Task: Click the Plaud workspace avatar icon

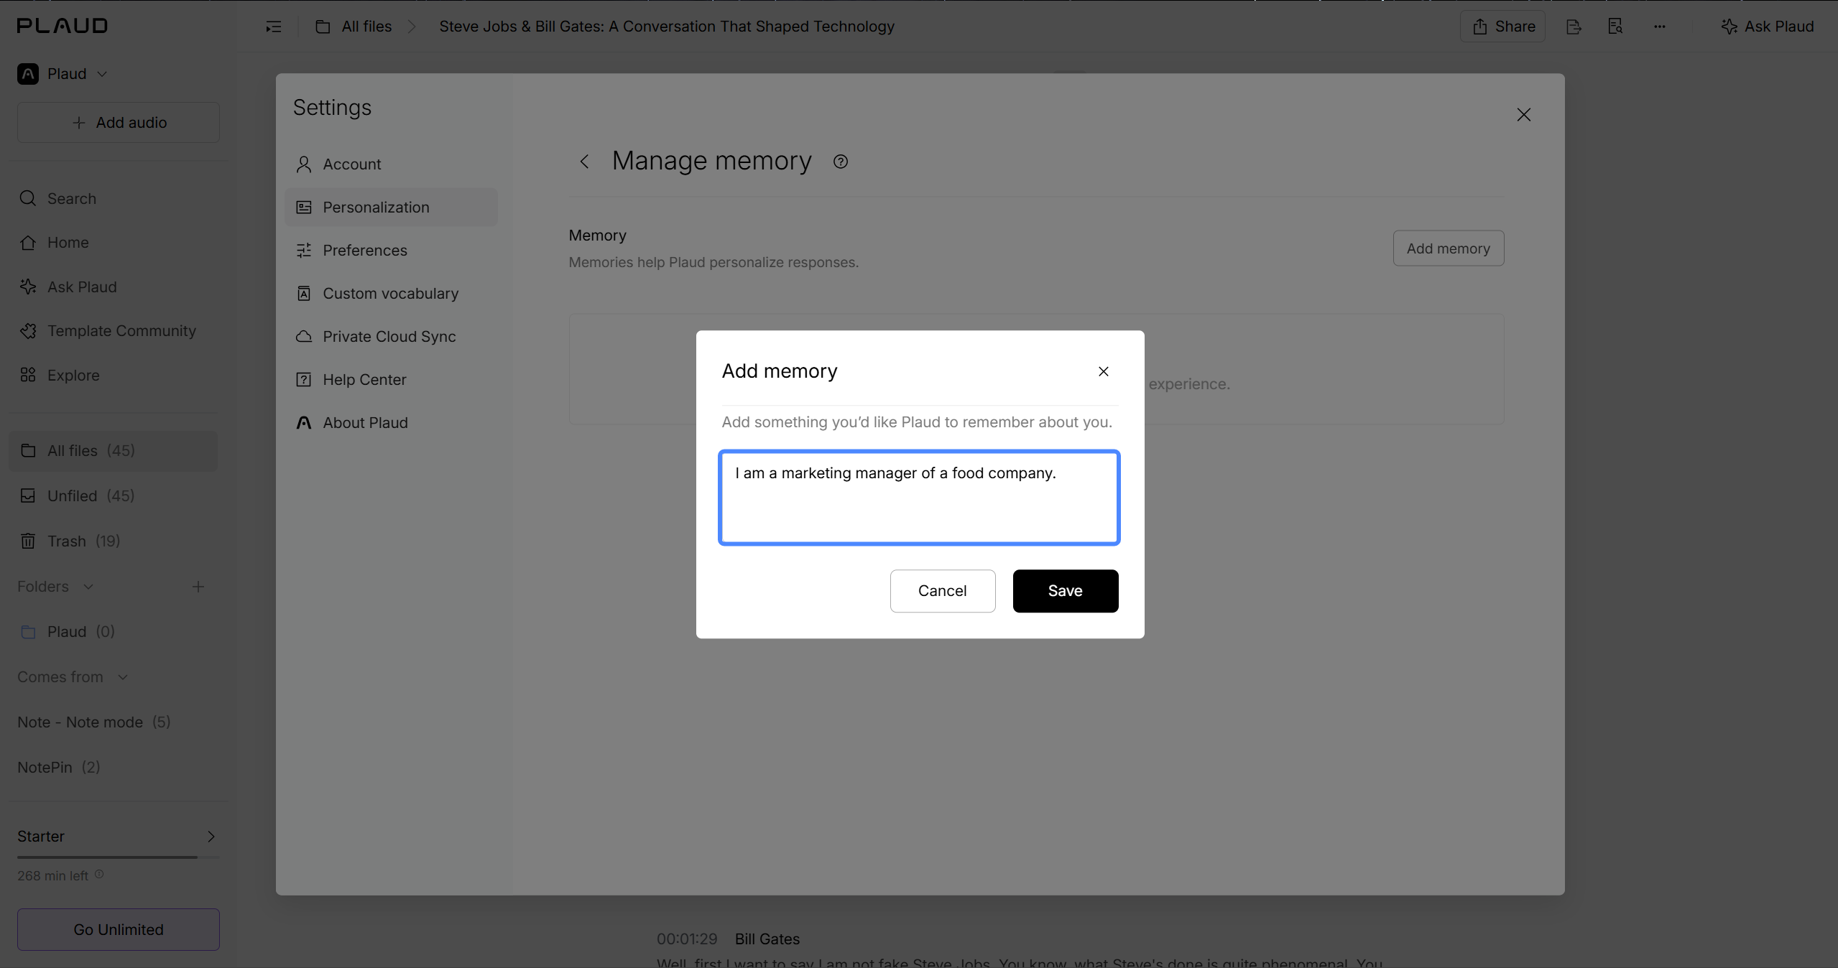Action: click(28, 74)
